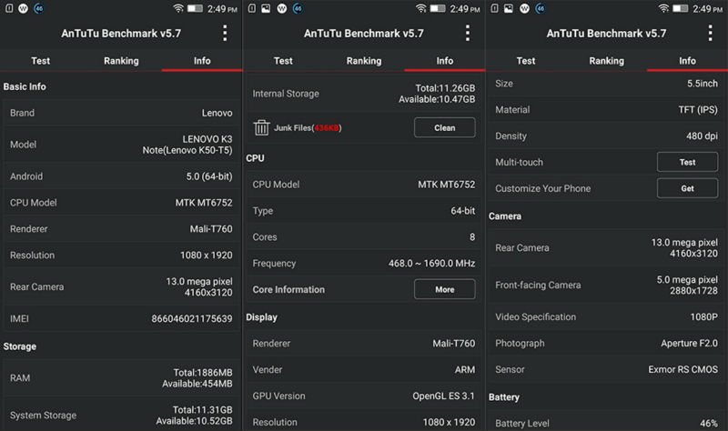Viewport: 728px width, 431px height.
Task: Tap Internal Storage Total:11.26GB entry
Action: tap(364, 94)
